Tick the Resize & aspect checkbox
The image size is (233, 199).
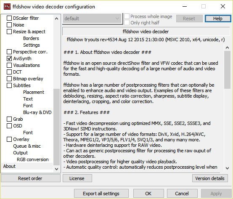[x=9, y=32]
